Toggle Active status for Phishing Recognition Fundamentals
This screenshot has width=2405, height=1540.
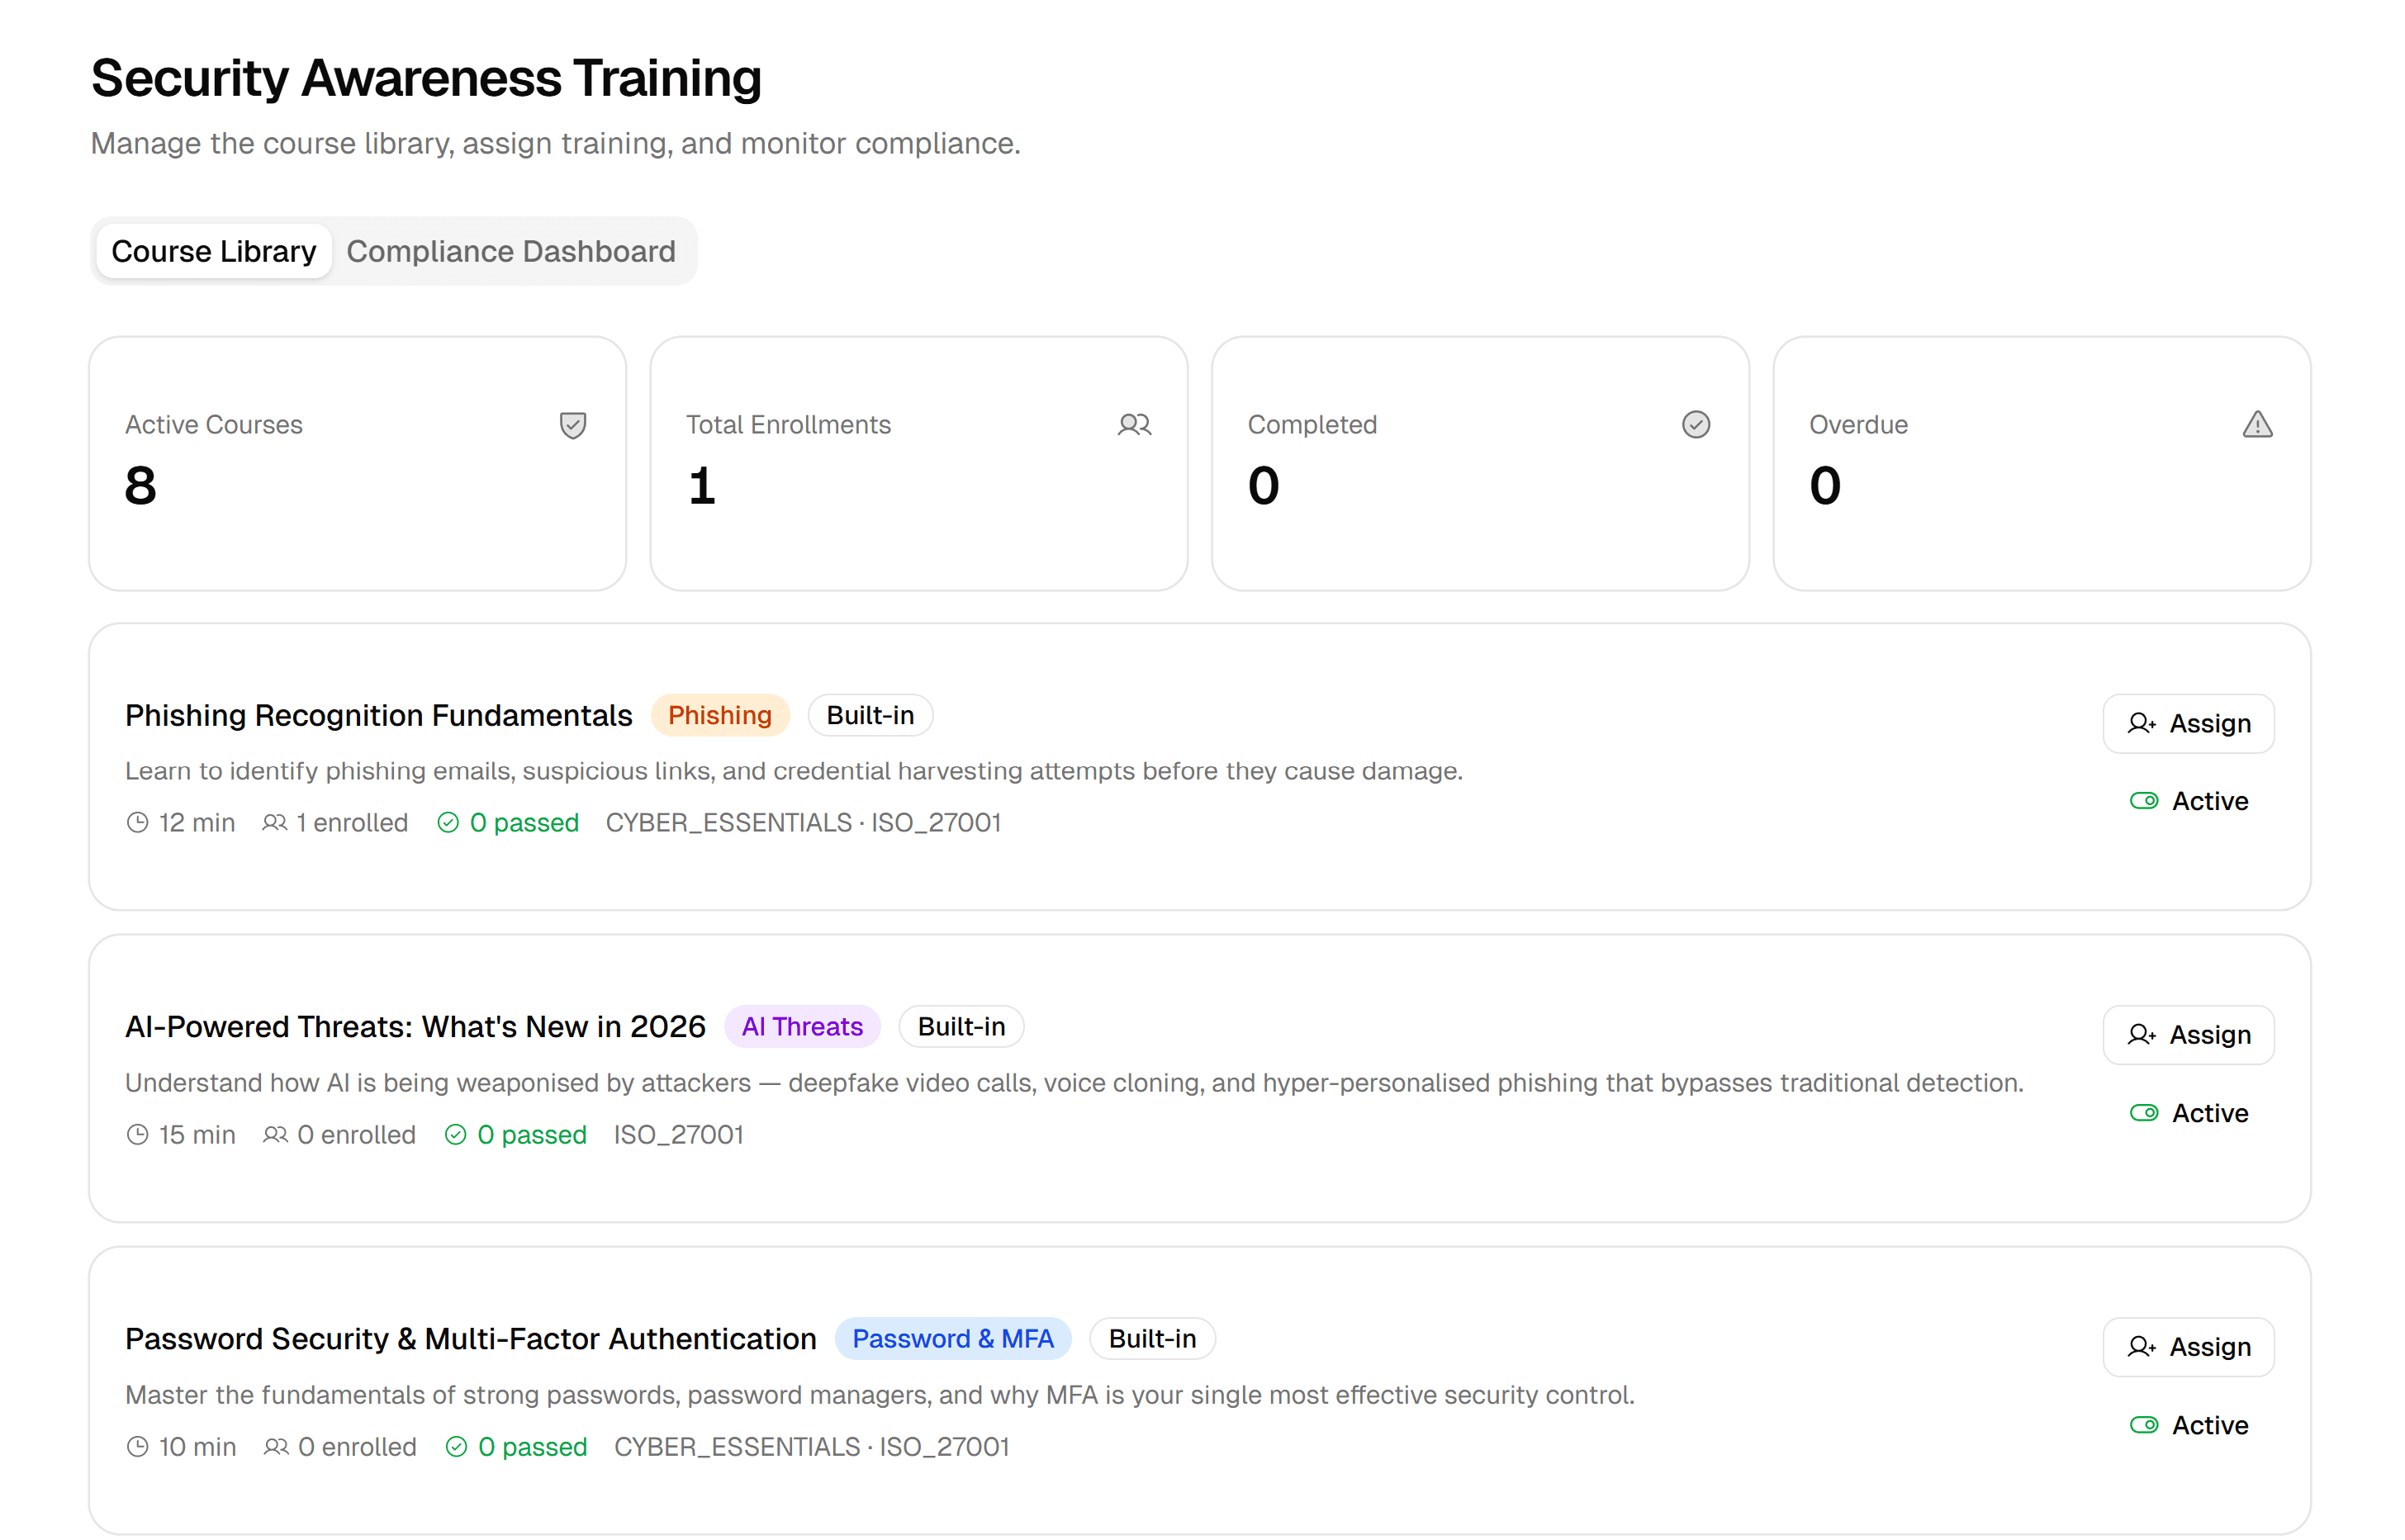coord(2143,800)
